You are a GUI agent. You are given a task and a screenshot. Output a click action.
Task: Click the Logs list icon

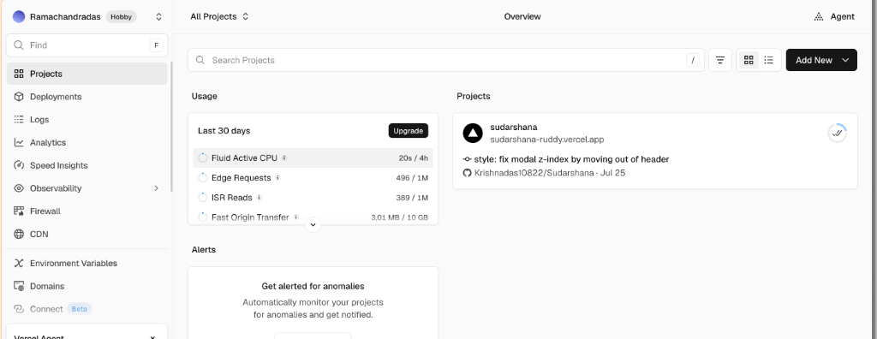(19, 120)
